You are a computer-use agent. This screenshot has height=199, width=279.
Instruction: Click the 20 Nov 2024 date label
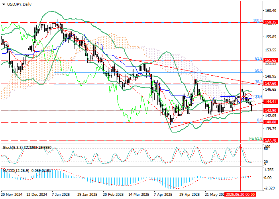click(x=12, y=195)
